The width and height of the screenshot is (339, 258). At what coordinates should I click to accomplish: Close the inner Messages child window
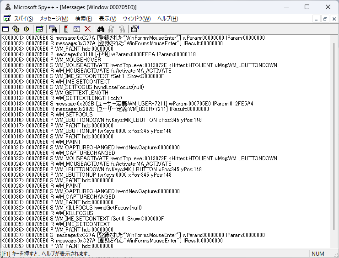(x=334, y=19)
